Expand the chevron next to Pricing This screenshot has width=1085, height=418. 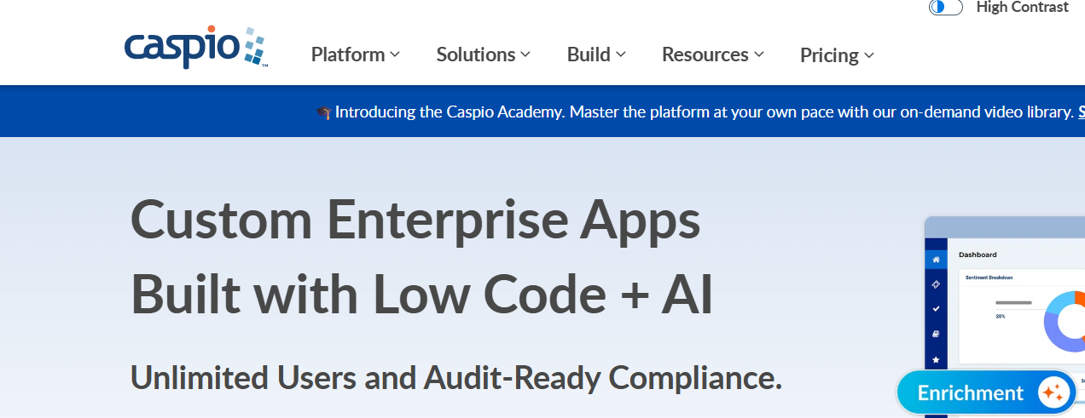pyautogui.click(x=869, y=55)
